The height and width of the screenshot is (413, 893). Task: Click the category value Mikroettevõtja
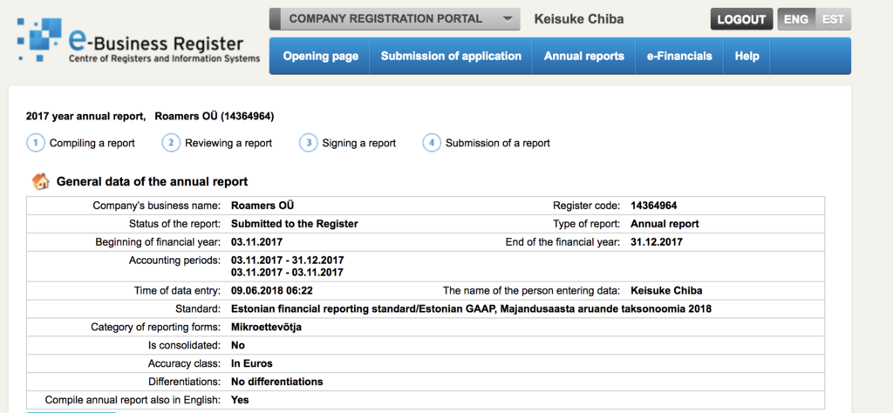tap(266, 327)
